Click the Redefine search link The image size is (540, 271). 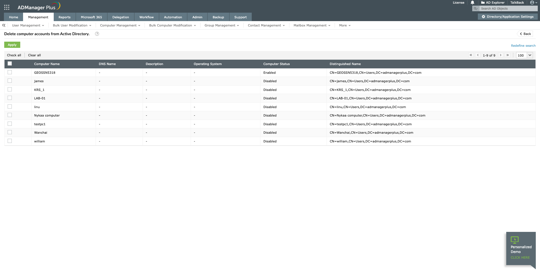coord(523,46)
